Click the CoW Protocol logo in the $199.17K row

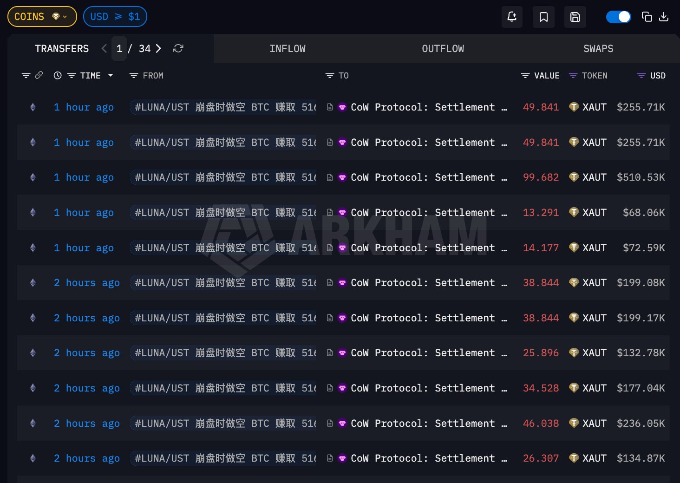342,318
